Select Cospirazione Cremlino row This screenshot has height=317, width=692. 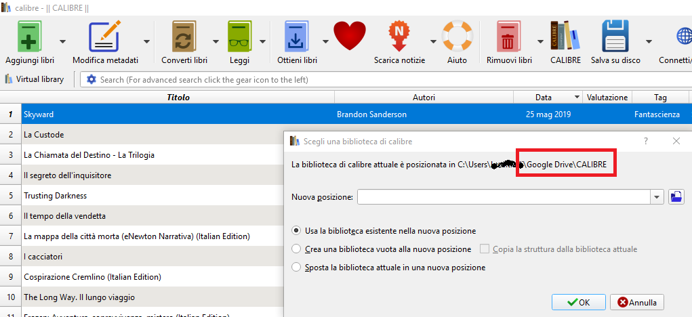coord(152,277)
